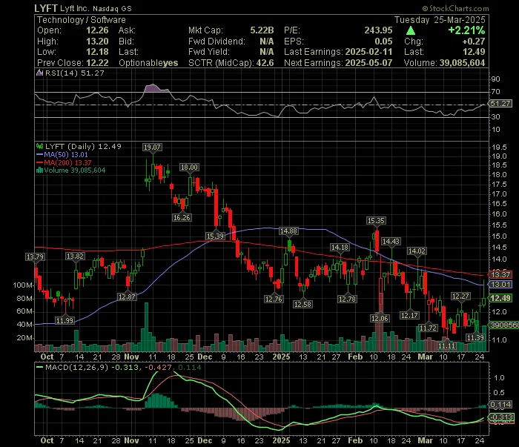Click the Mkt Cap value 5.22B

pos(262,30)
